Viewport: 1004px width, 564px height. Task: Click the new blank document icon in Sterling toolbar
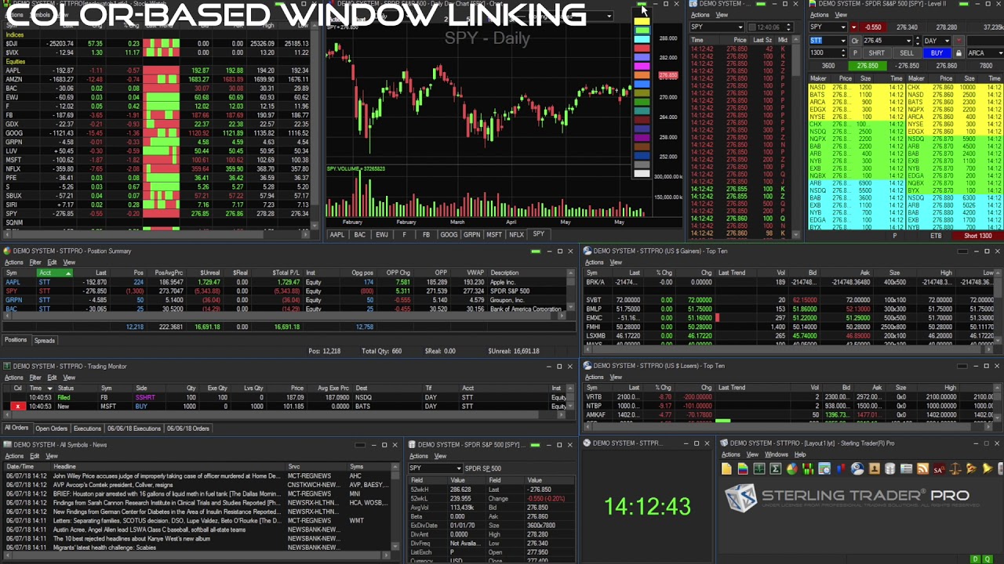(x=726, y=468)
